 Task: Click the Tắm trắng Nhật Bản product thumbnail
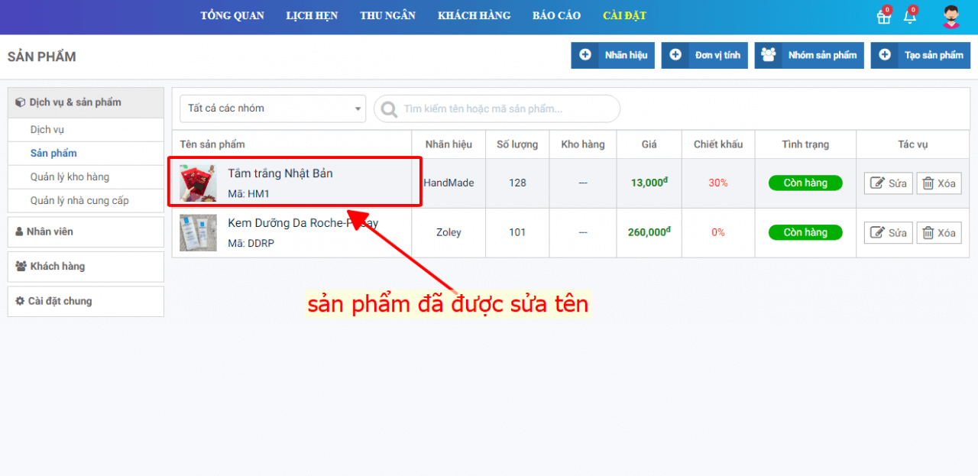[198, 183]
